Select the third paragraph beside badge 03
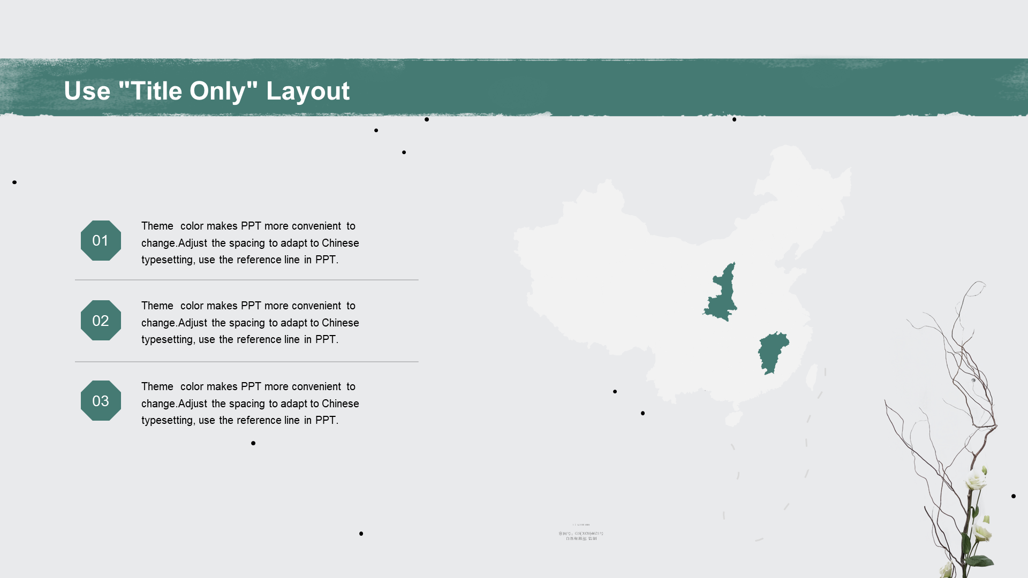1028x578 pixels. coord(250,404)
